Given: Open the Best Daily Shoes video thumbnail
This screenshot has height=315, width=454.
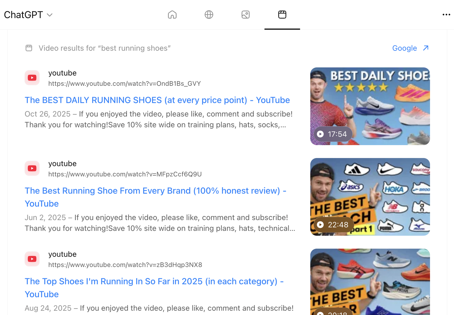Looking at the screenshot, I should (x=370, y=106).
